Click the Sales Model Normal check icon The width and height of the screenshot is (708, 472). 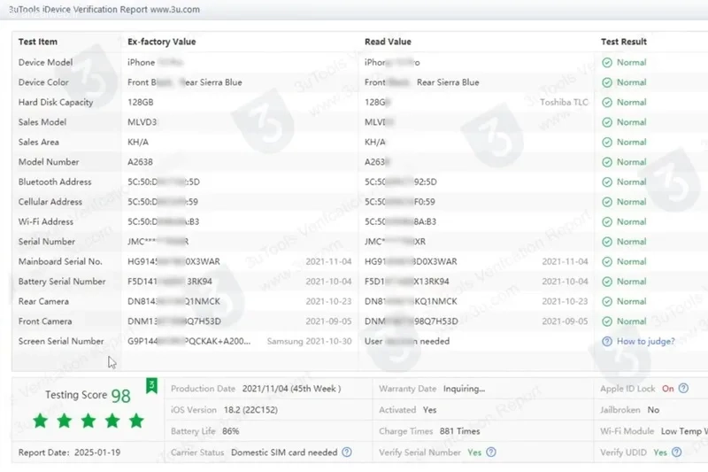pos(607,122)
